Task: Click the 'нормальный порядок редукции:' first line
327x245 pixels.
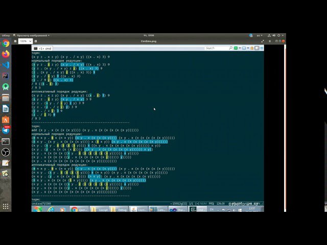Action: point(57,61)
